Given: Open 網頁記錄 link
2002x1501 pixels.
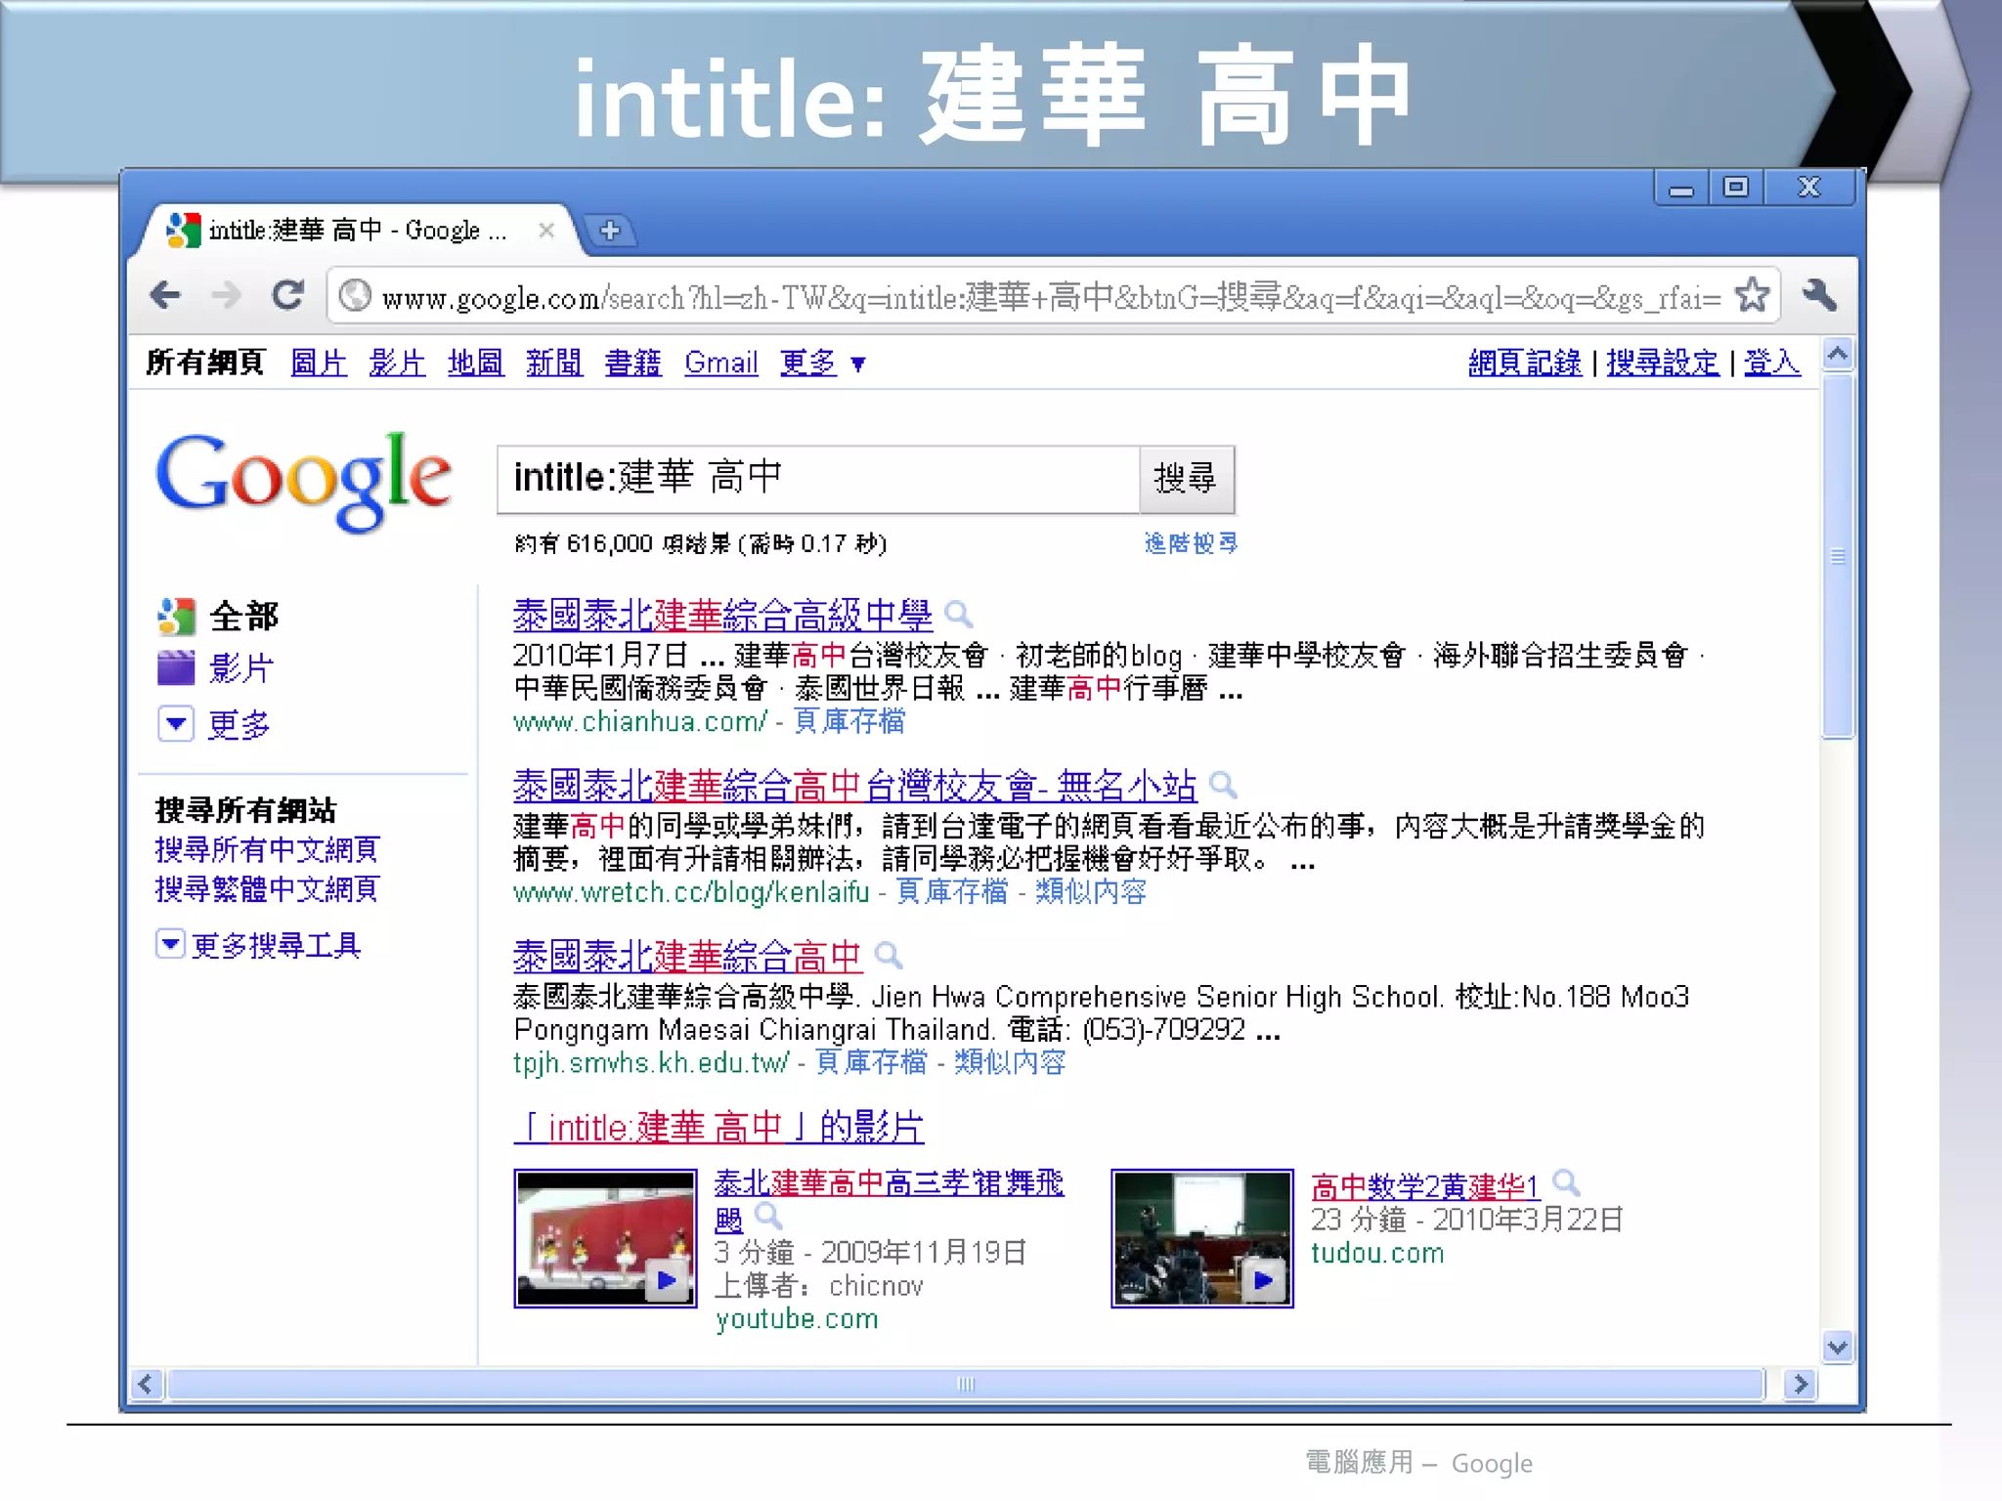Looking at the screenshot, I should [1525, 364].
